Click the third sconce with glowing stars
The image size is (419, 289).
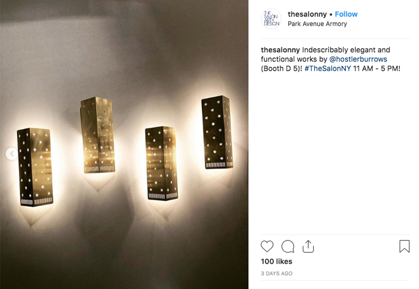point(161,163)
